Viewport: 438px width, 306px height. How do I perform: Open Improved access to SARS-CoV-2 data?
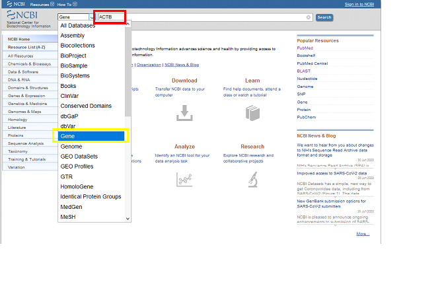click(x=332, y=173)
